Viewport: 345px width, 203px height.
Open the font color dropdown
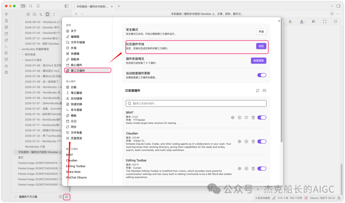302,21
